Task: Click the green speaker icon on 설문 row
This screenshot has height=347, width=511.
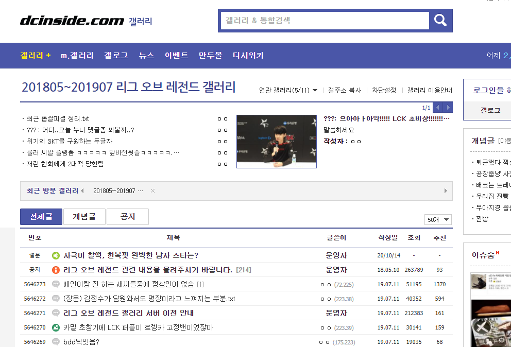Action: pos(56,255)
